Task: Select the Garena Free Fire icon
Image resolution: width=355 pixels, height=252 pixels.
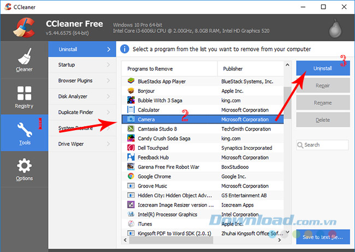Action: pyautogui.click(x=131, y=167)
